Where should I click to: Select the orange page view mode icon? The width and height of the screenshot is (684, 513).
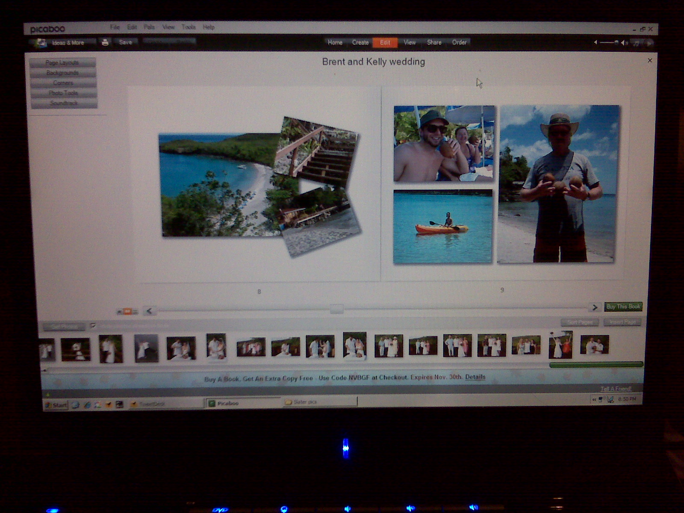[x=127, y=312]
